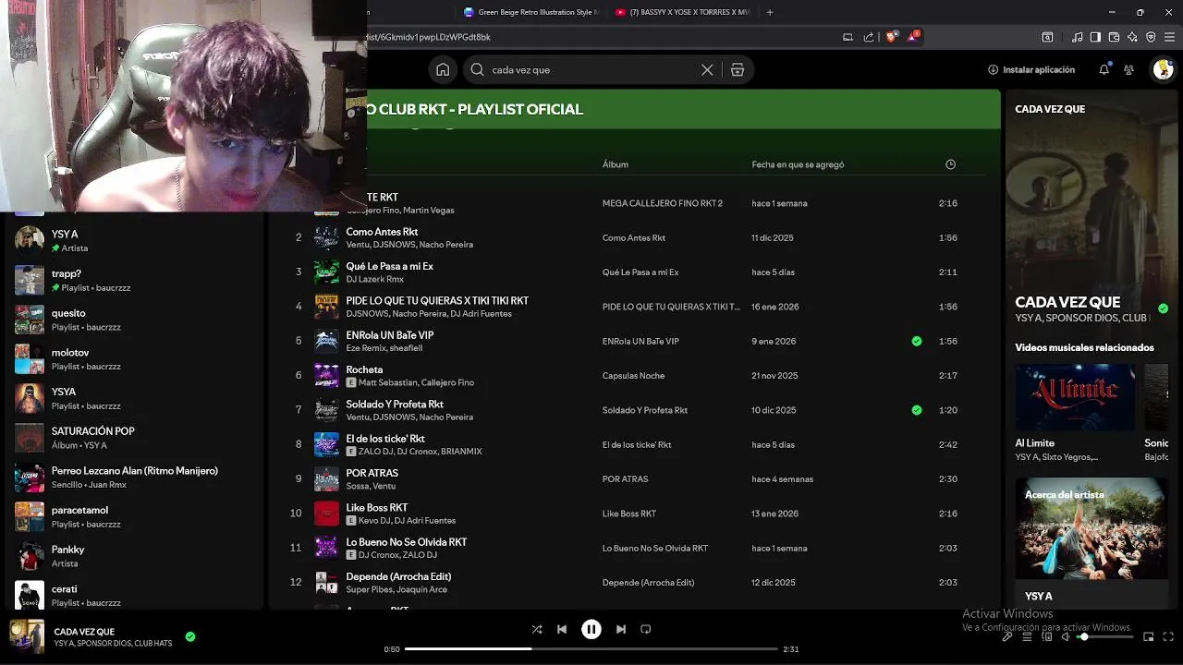
Task: Select Depende (Arrocha Edit) track
Action: (398, 576)
